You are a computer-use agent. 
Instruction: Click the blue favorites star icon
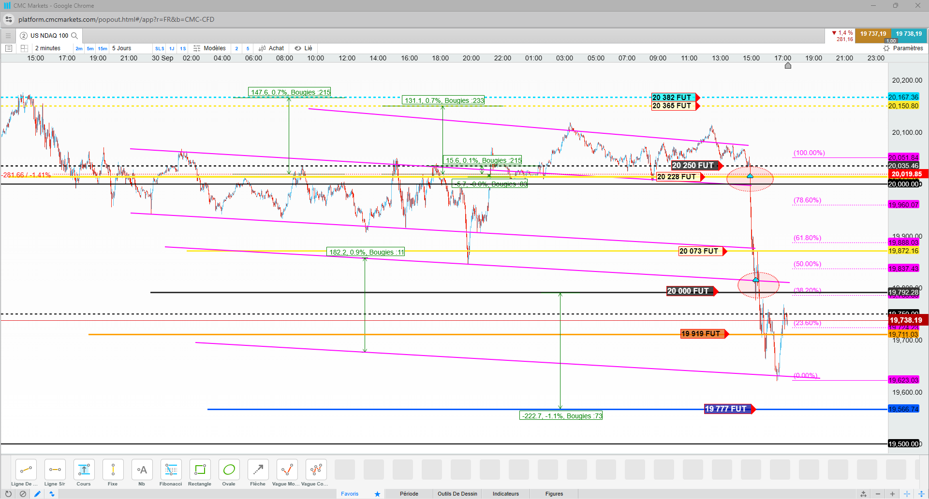pos(377,494)
